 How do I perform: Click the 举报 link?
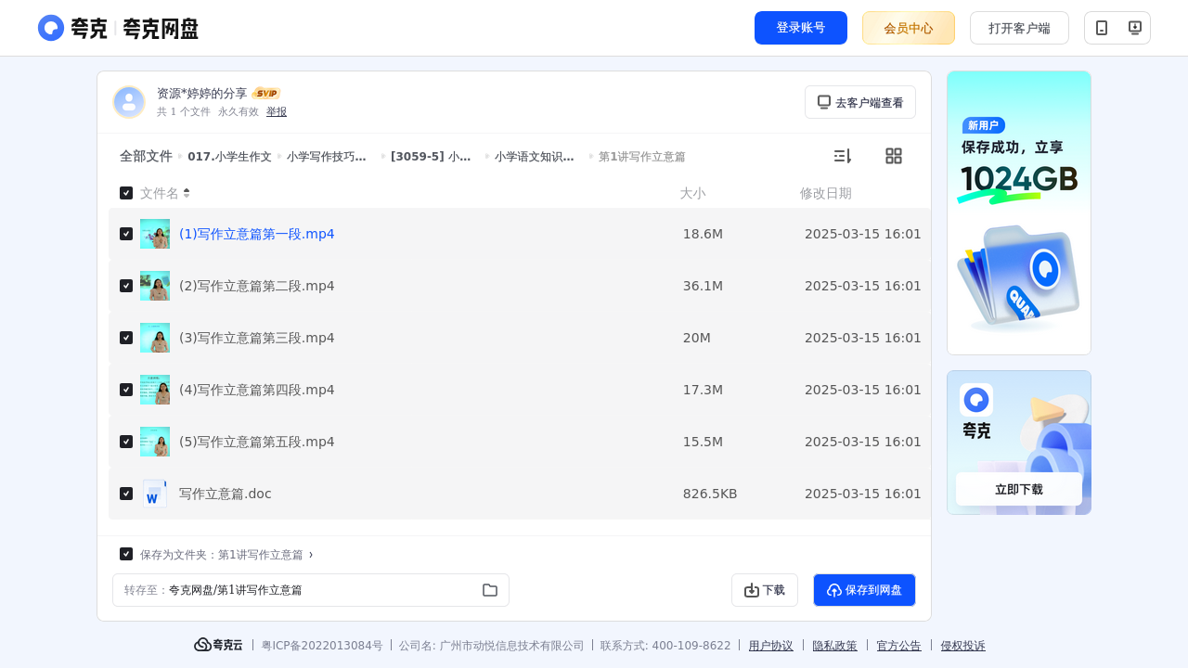click(277, 111)
